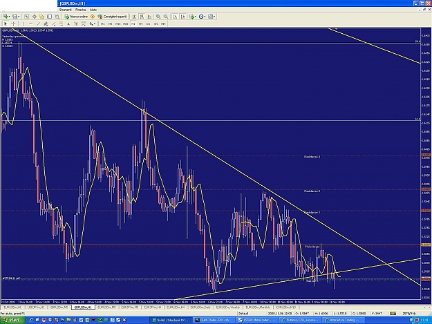The height and width of the screenshot is (324, 432).
Task: Zoom in on the chart
Action: tap(158, 17)
